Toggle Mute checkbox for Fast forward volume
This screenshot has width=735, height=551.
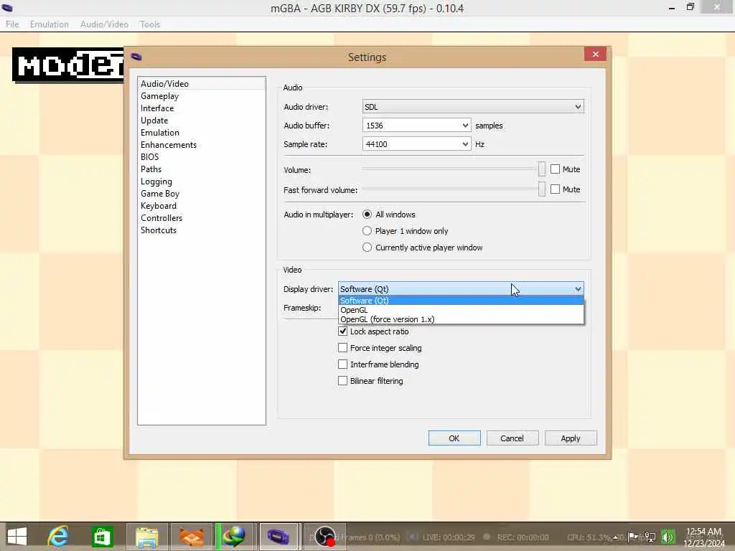click(x=555, y=189)
